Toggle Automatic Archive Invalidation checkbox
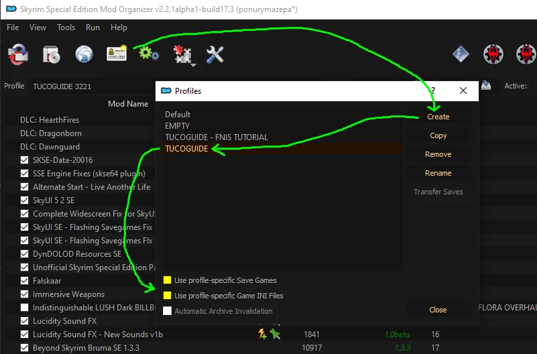 pyautogui.click(x=167, y=311)
